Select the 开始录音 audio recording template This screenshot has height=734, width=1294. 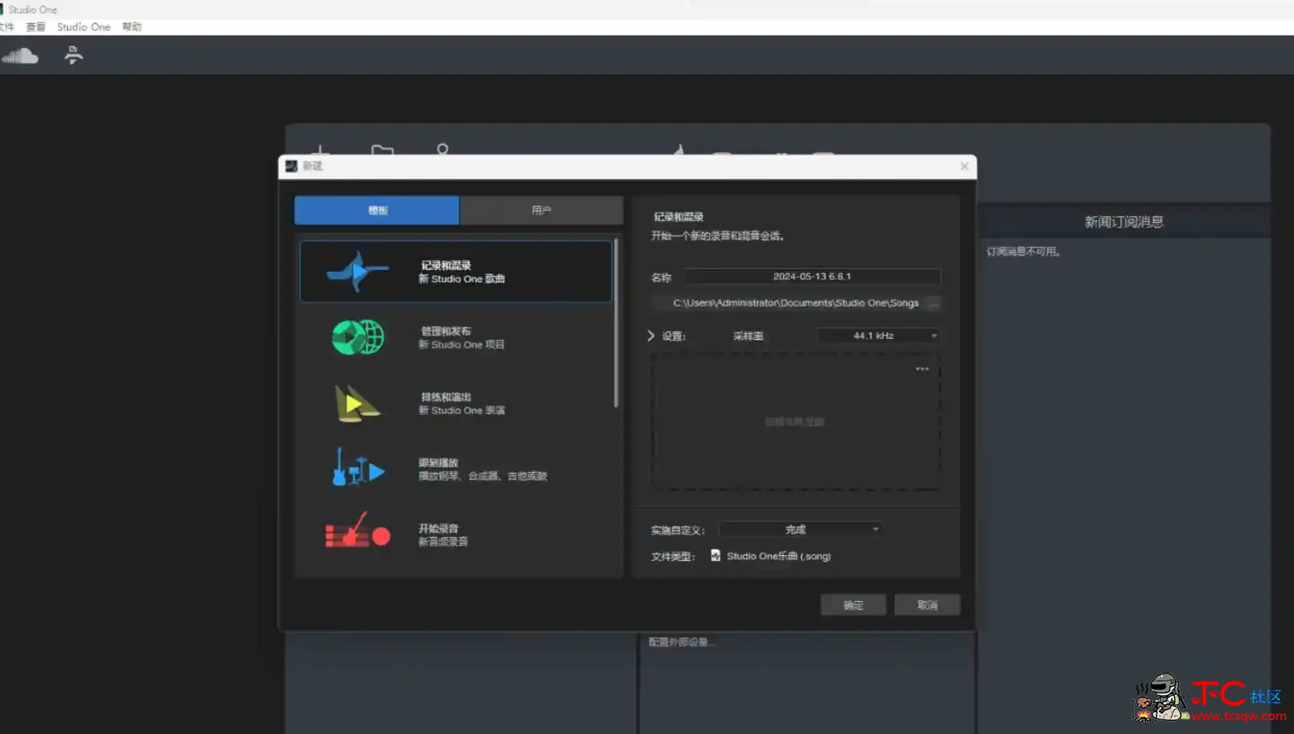tap(455, 535)
